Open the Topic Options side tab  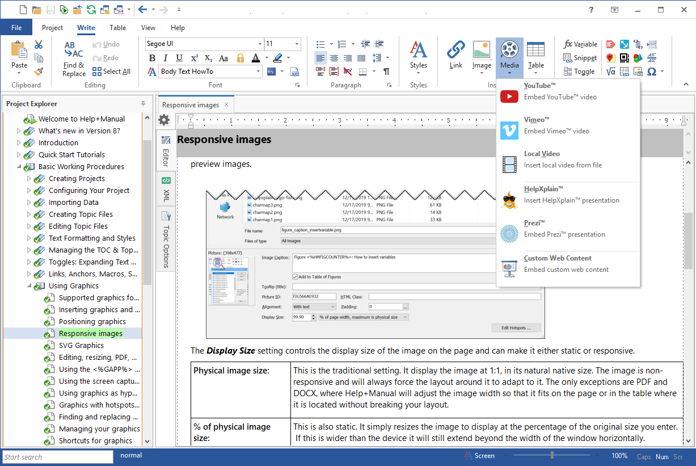click(x=166, y=239)
